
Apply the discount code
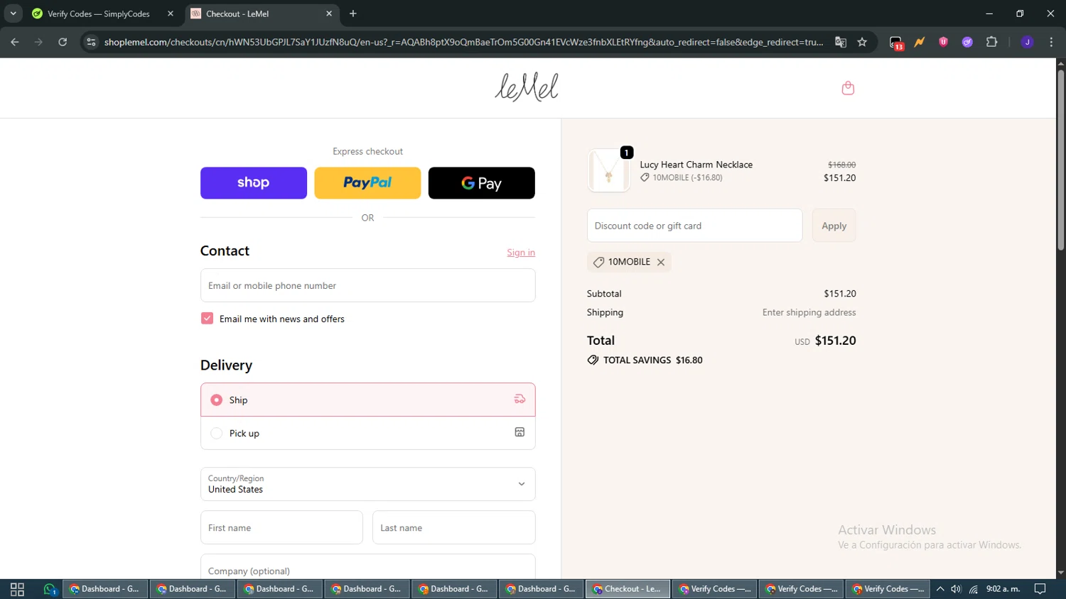834,226
